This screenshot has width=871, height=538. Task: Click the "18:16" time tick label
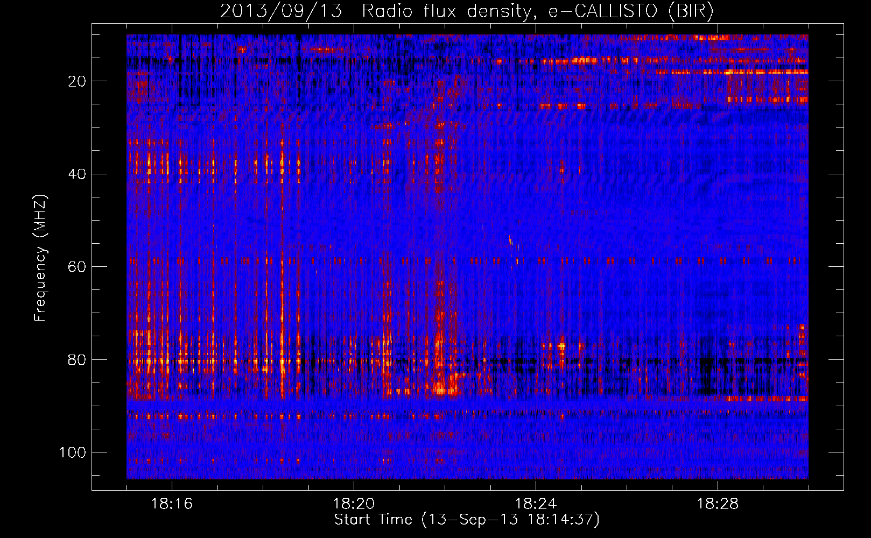pos(172,504)
